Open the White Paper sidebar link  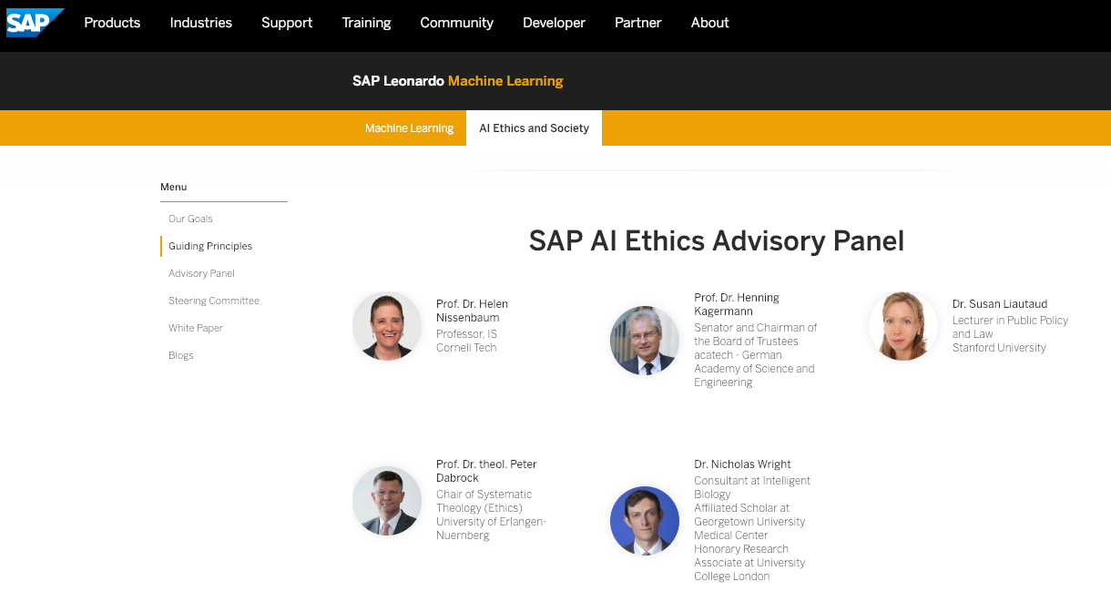pyautogui.click(x=196, y=328)
